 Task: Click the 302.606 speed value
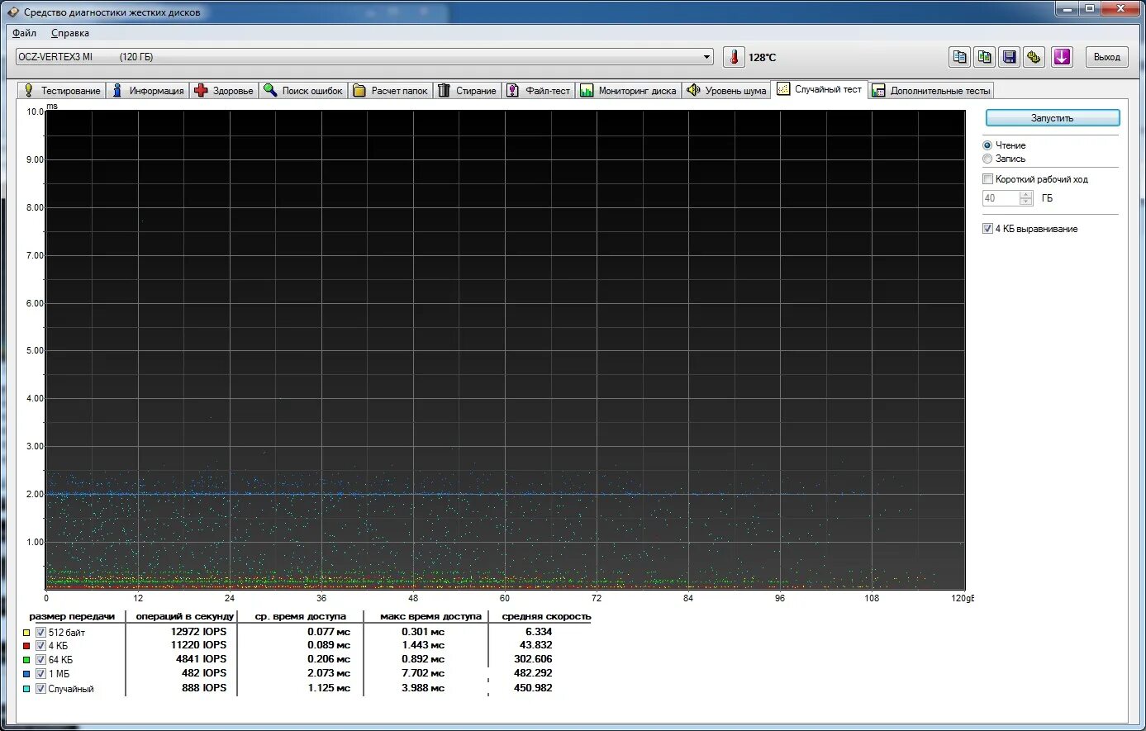click(x=532, y=659)
